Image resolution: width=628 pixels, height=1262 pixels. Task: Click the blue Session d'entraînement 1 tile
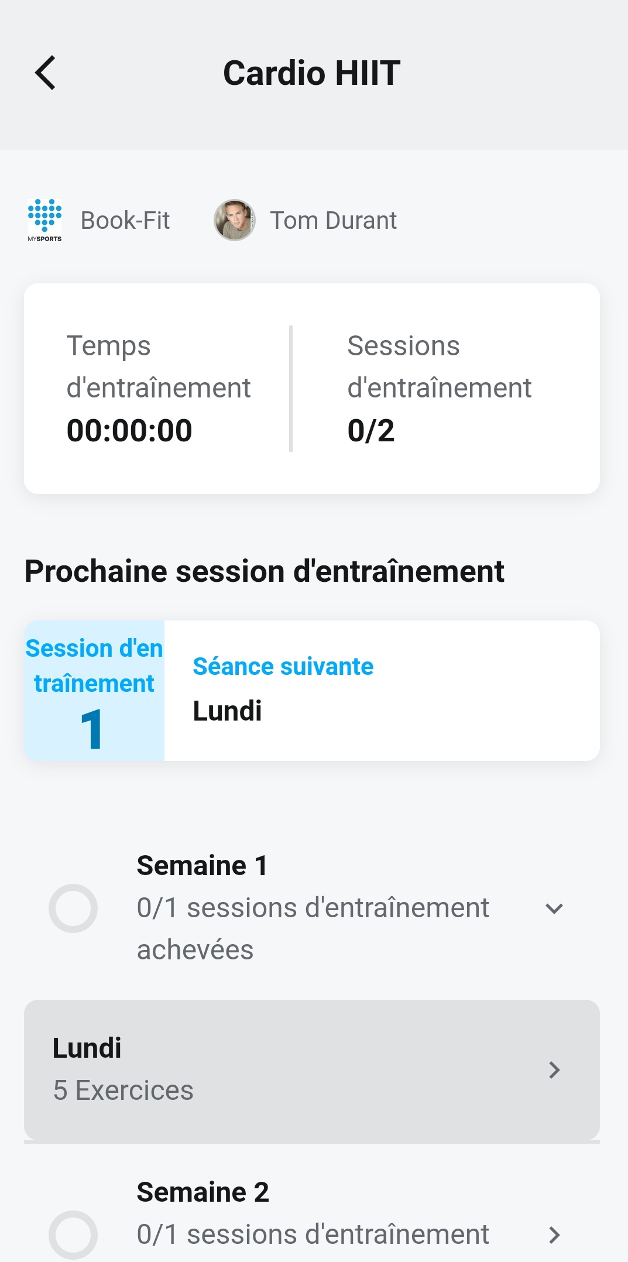[x=94, y=691]
